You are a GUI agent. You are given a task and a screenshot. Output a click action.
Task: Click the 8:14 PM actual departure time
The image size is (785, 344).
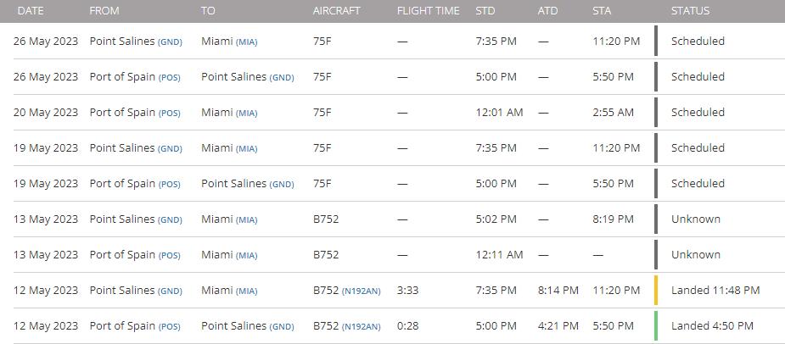[558, 290]
